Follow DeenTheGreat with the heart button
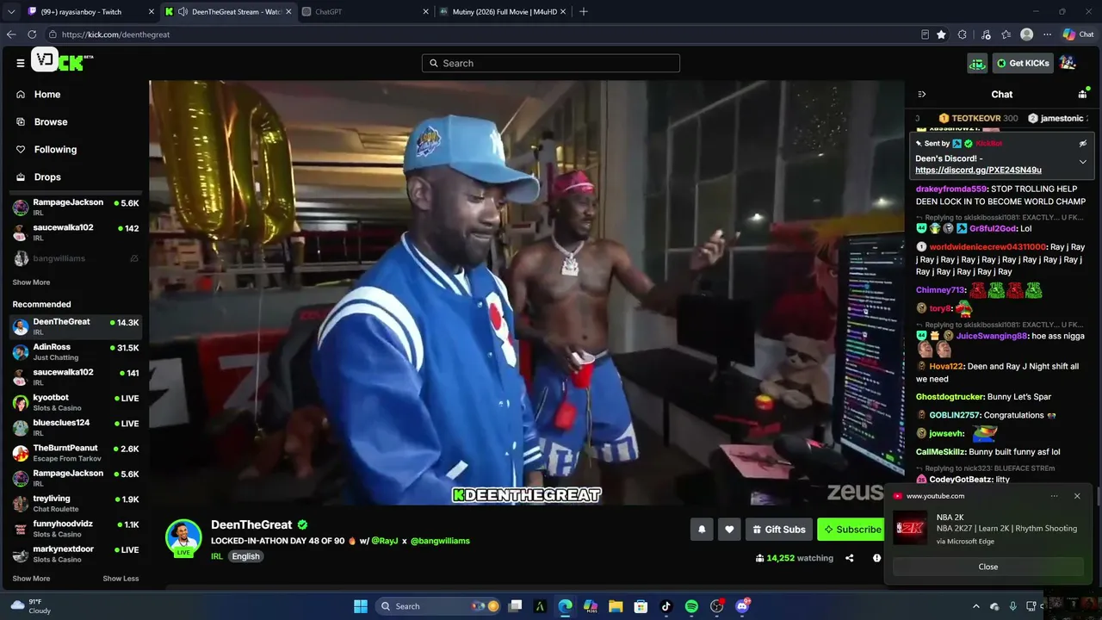Viewport: 1102px width, 620px height. point(729,530)
